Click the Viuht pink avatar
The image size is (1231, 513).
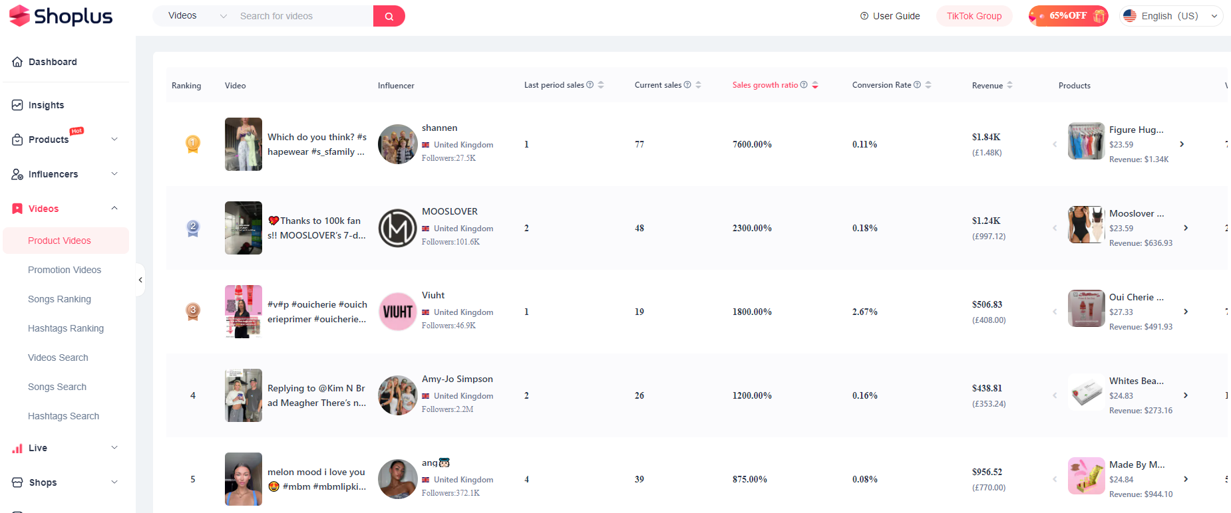click(398, 312)
